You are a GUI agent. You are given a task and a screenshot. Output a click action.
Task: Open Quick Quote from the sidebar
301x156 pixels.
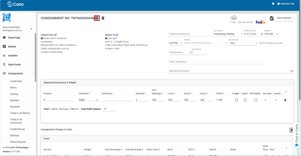tap(14, 64)
